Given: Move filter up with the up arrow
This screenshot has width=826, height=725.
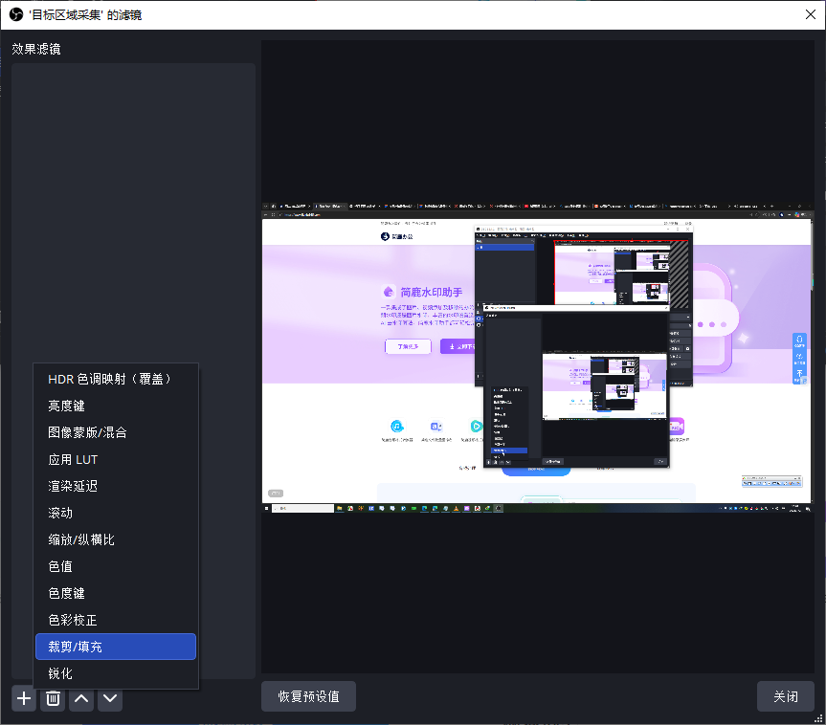Looking at the screenshot, I should coord(81,698).
